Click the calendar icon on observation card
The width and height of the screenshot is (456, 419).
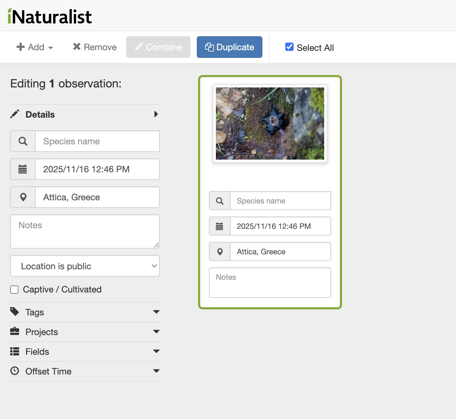point(219,226)
